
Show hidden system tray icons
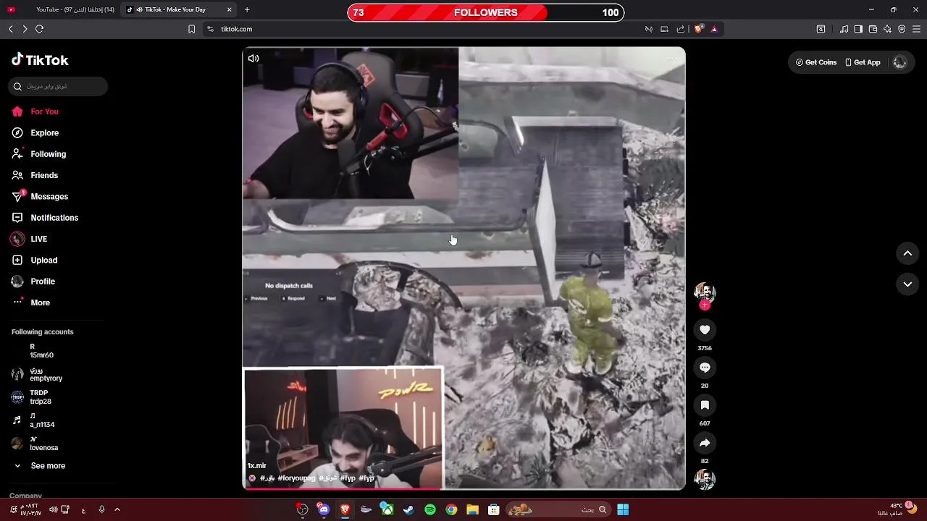click(x=117, y=509)
